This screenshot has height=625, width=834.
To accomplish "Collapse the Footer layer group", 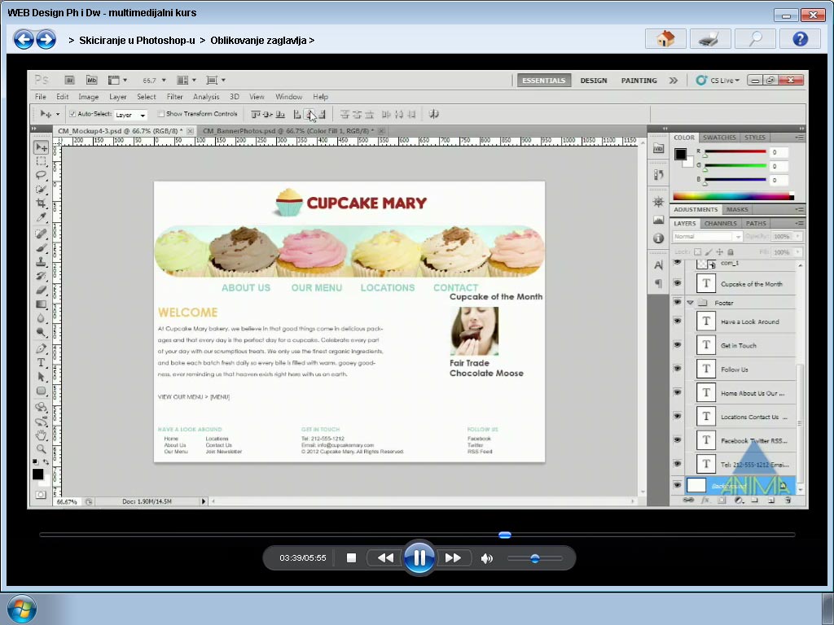I will point(689,302).
